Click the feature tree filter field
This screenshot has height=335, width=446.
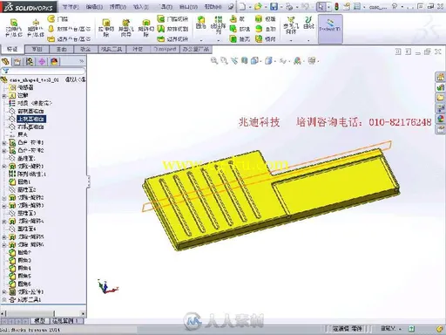tap(44, 71)
